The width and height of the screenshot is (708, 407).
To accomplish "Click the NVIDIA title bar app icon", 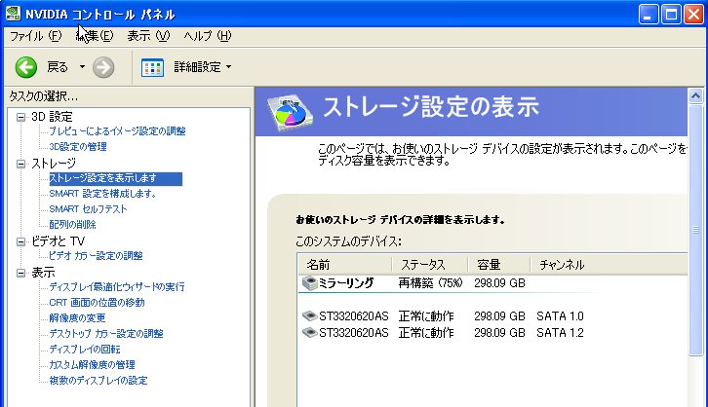I will [x=13, y=14].
